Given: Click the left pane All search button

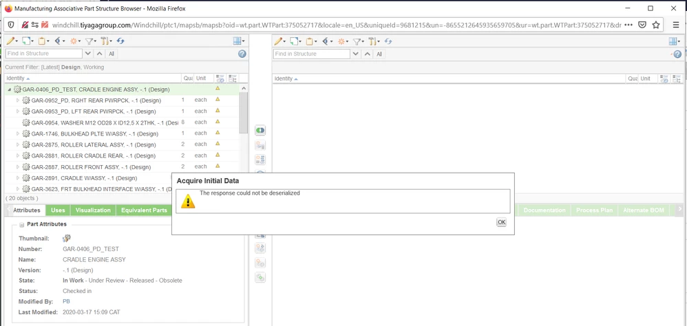Looking at the screenshot, I should click(x=112, y=54).
